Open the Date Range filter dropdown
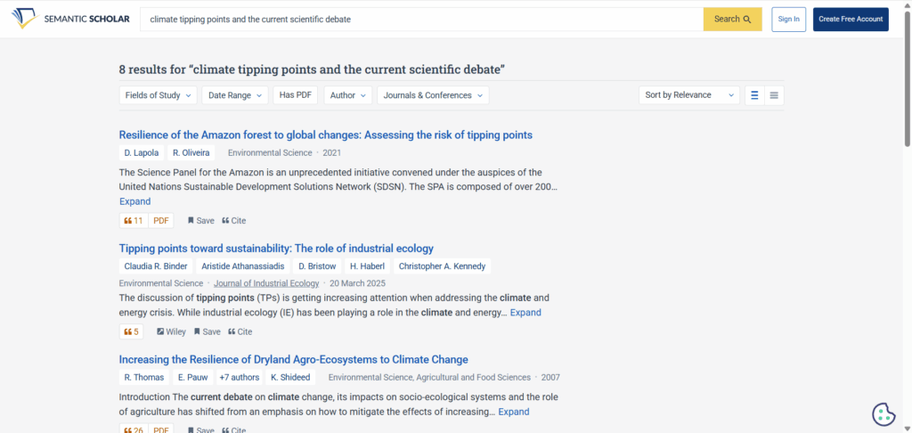 point(235,95)
